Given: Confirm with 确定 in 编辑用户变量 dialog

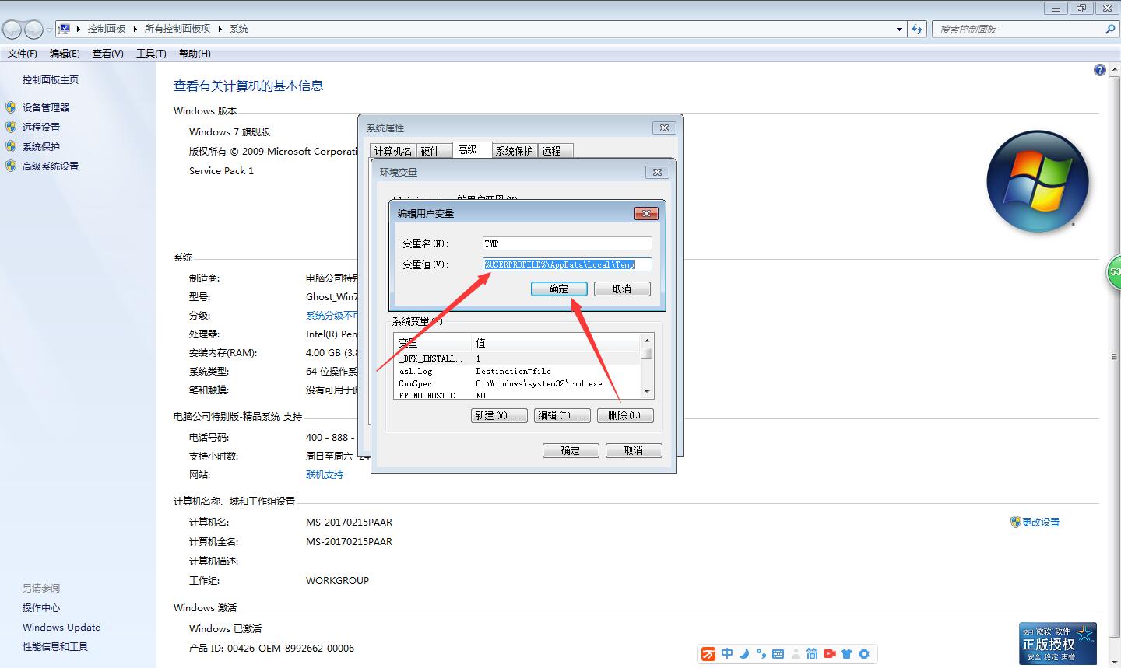Looking at the screenshot, I should [x=559, y=289].
